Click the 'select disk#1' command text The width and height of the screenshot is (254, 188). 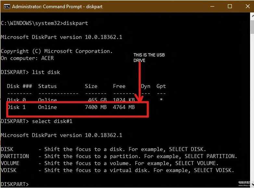[x=52, y=121]
